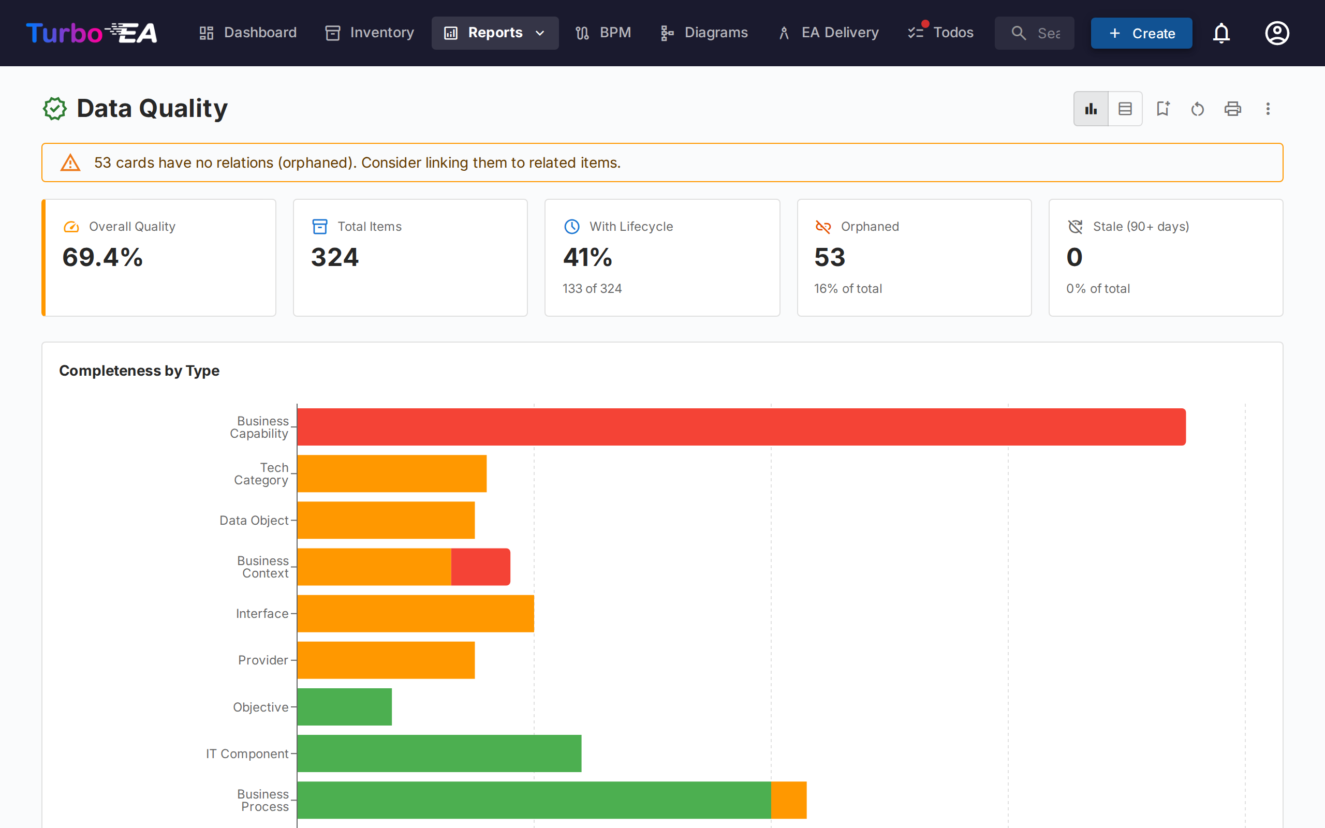This screenshot has height=828, width=1325.
Task: Open notifications bell
Action: pos(1221,33)
